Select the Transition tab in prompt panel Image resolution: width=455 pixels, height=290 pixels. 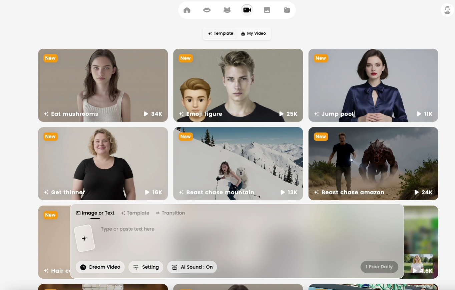pos(170,213)
